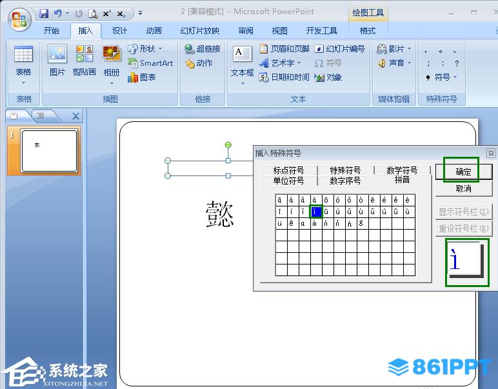Undo the last action
Image resolution: width=498 pixels, height=389 pixels.
[x=58, y=14]
